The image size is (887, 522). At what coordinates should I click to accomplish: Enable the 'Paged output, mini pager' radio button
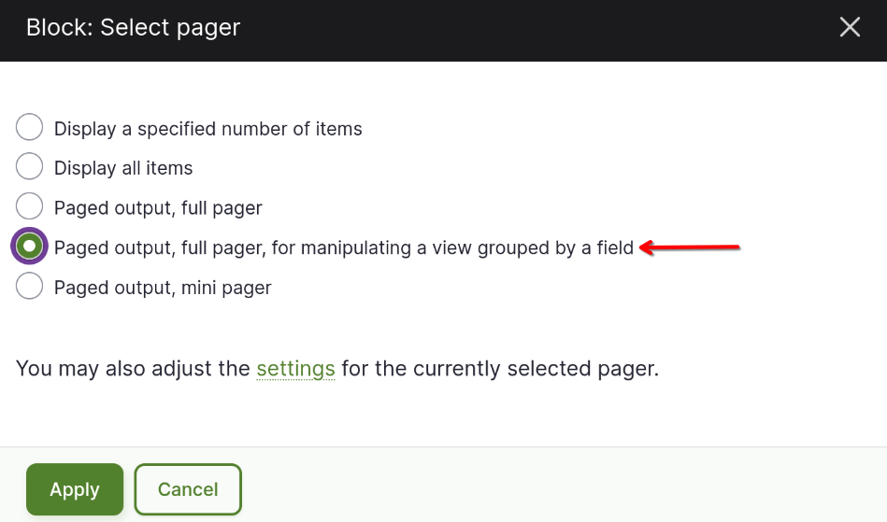[x=29, y=286]
